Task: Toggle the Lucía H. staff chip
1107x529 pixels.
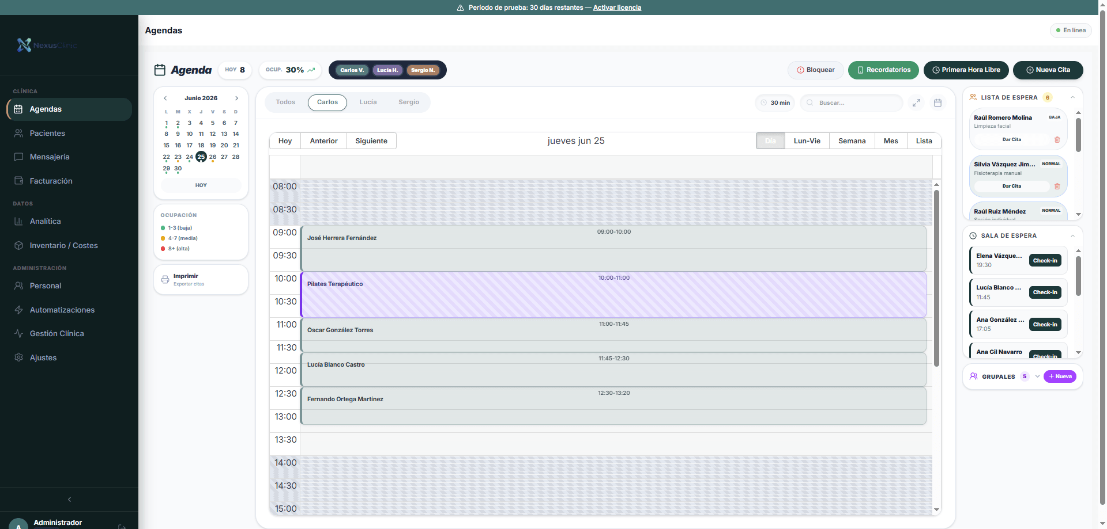Action: pyautogui.click(x=387, y=70)
